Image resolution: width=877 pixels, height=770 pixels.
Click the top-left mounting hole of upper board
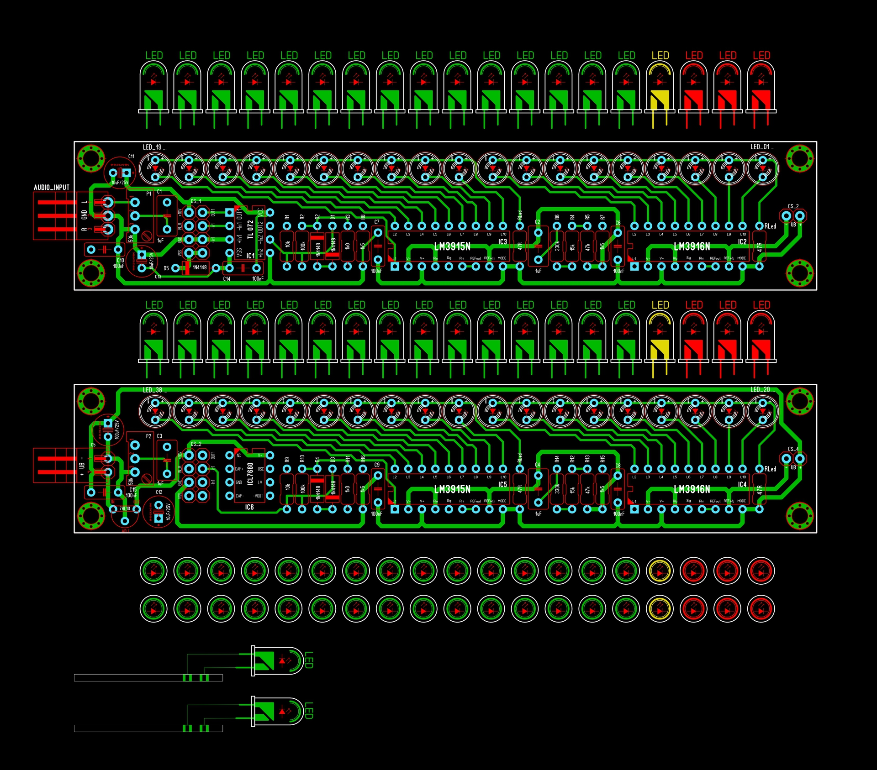coord(91,158)
